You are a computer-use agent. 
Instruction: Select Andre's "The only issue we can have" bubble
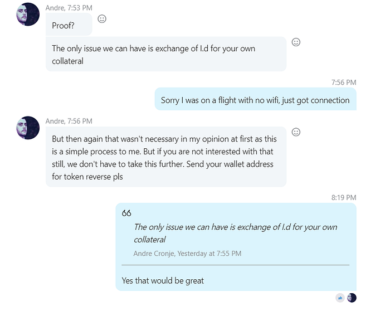[166, 54]
